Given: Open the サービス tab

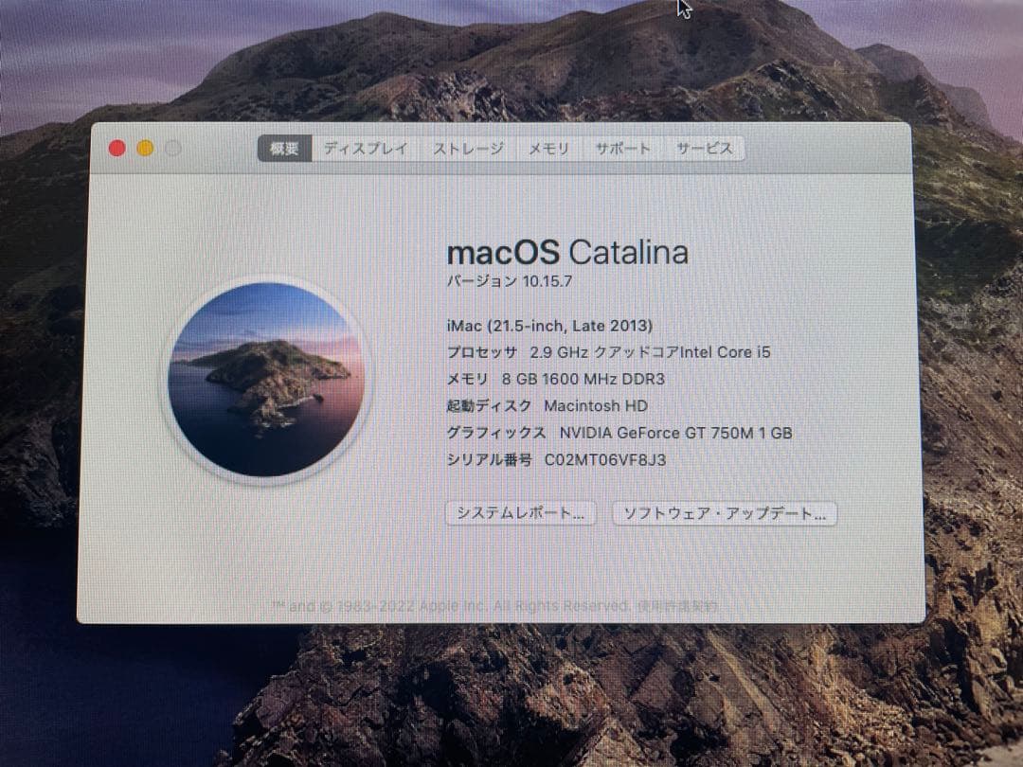Looking at the screenshot, I should [x=703, y=149].
